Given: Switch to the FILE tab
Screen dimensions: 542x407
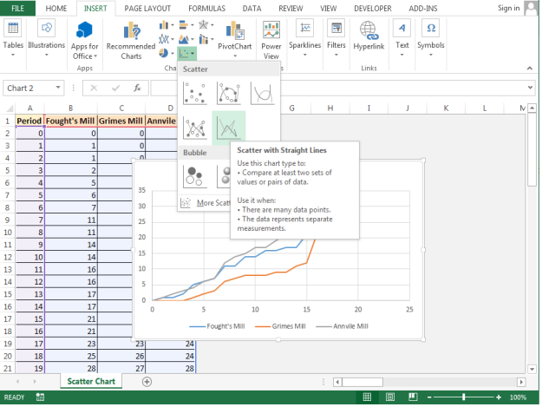Looking at the screenshot, I should (x=17, y=9).
